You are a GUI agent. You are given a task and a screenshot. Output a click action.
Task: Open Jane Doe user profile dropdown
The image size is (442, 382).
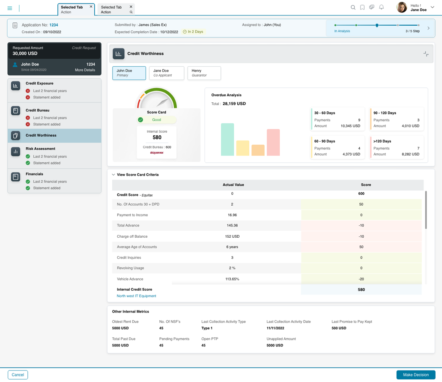(432, 7)
